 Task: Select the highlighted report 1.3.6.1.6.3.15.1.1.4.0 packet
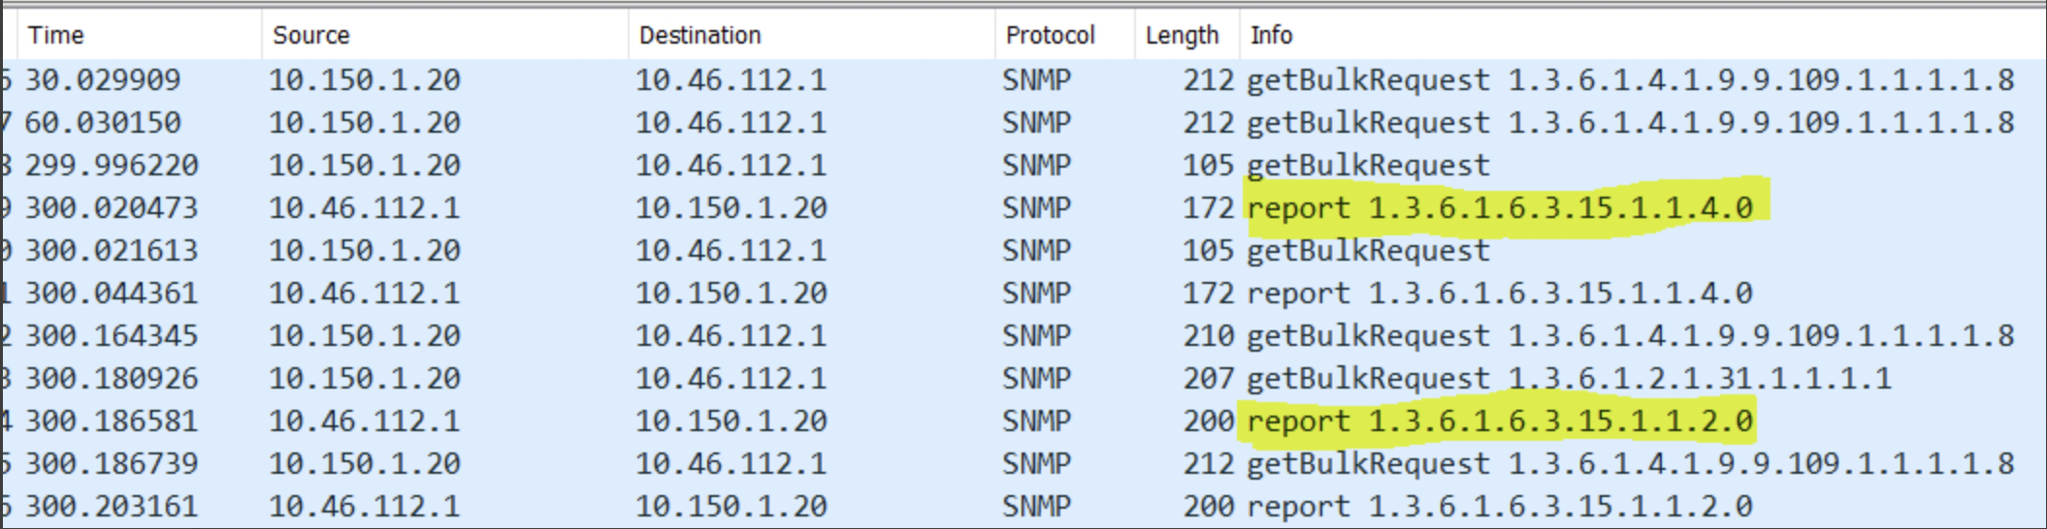pyautogui.click(x=1500, y=207)
